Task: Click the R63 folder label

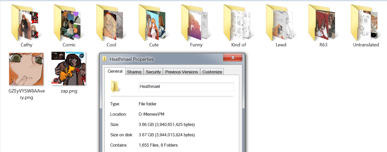Action: pyautogui.click(x=323, y=45)
